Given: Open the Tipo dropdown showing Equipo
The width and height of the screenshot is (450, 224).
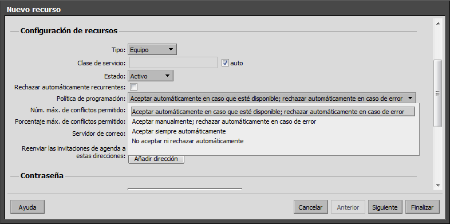Looking at the screenshot, I should coord(152,50).
